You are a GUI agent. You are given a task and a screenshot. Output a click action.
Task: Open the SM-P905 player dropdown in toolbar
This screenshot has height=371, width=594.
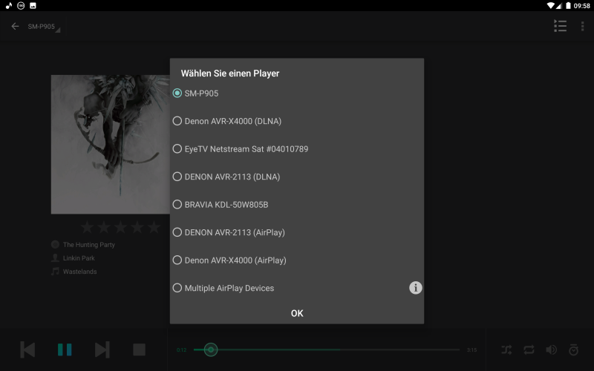click(x=44, y=27)
